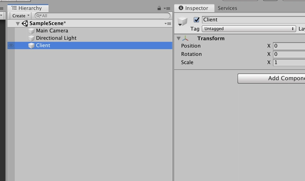
Task: Click the Transform component axes icon
Action: coord(185,38)
